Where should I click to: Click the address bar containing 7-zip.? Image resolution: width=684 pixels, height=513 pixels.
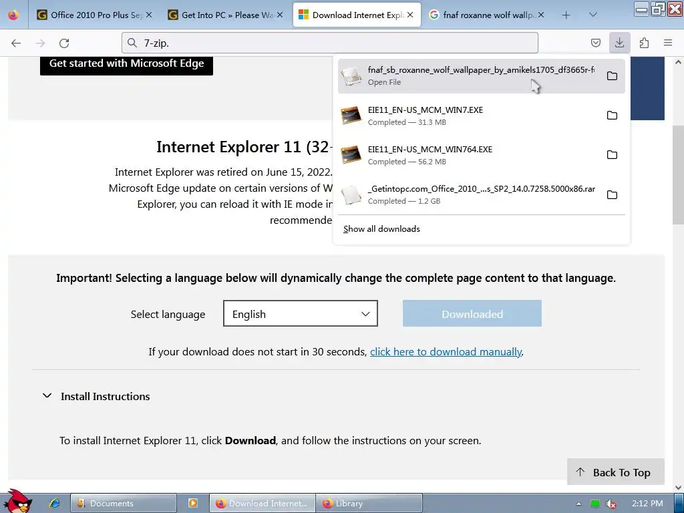click(330, 43)
